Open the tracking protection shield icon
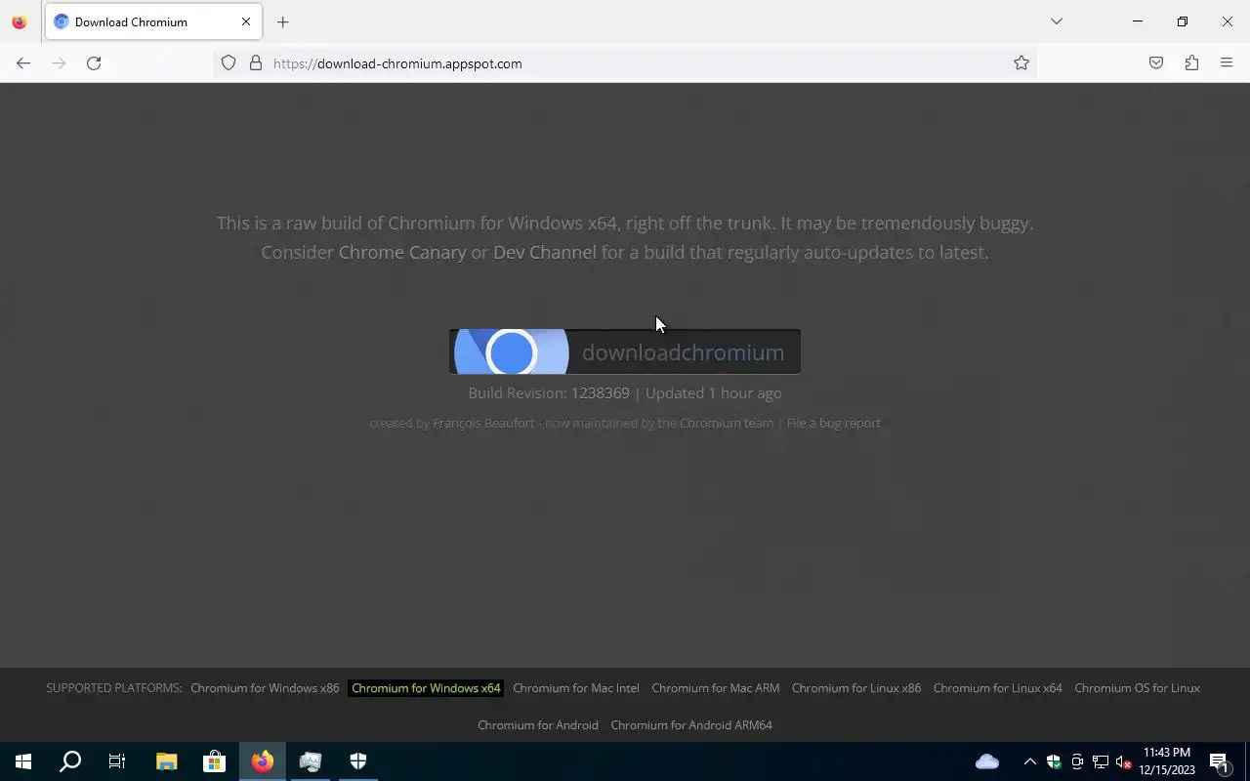The image size is (1250, 781). 229,63
